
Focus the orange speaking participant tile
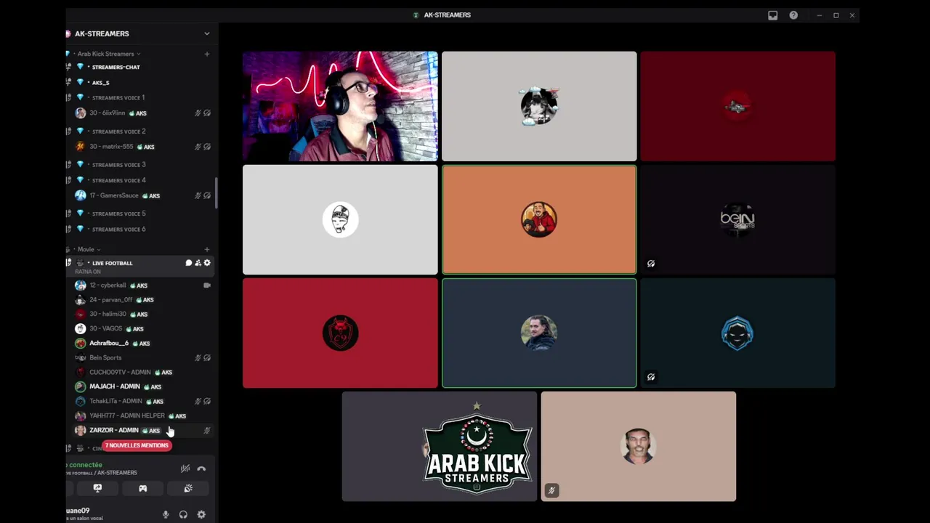click(539, 219)
